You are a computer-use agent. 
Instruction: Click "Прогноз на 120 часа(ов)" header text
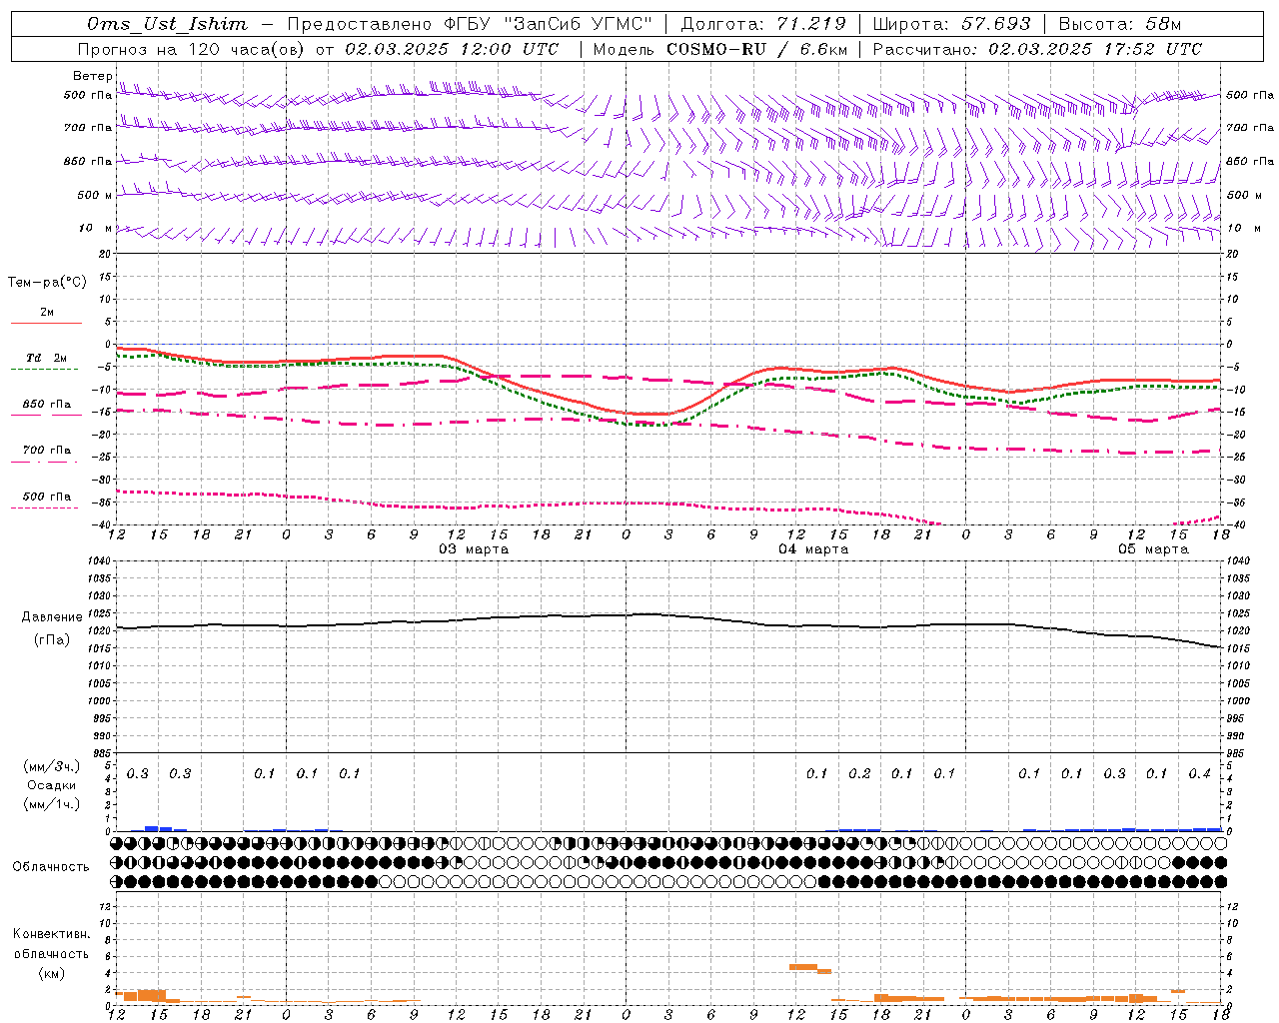pos(191,49)
